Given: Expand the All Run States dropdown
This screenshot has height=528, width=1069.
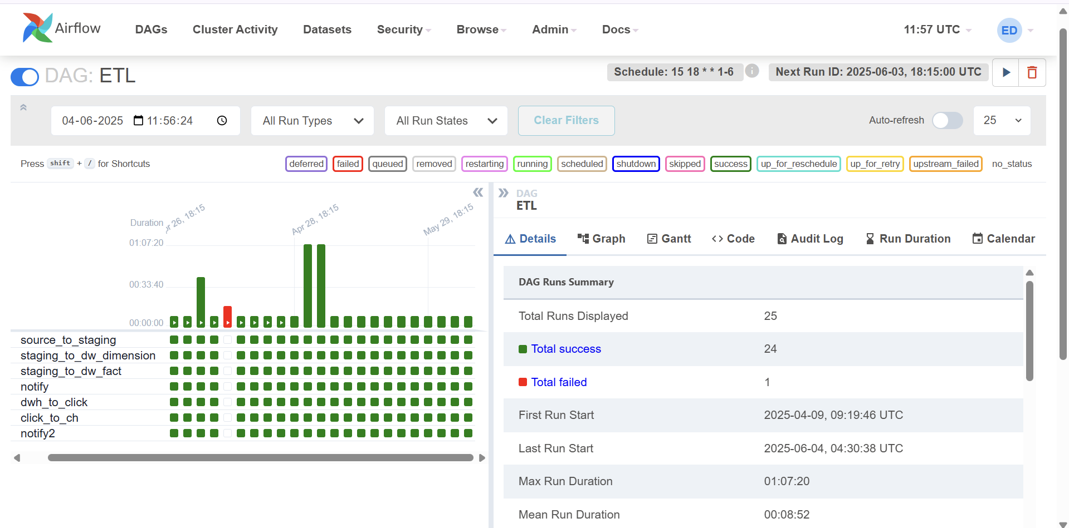Looking at the screenshot, I should tap(446, 121).
